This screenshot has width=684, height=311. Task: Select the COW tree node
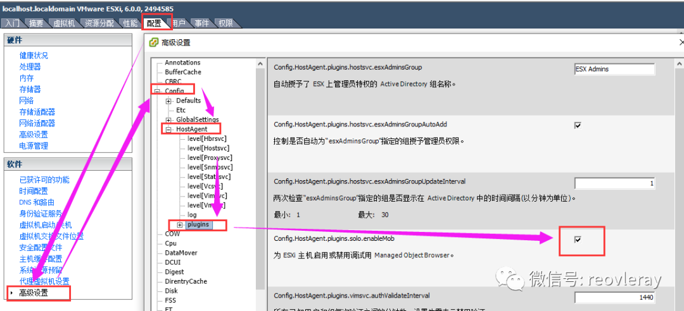pos(172,234)
